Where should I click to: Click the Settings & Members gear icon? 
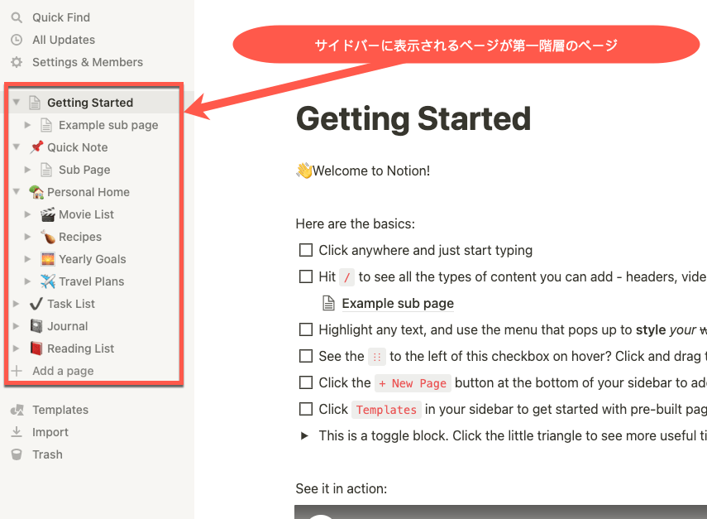(x=17, y=62)
